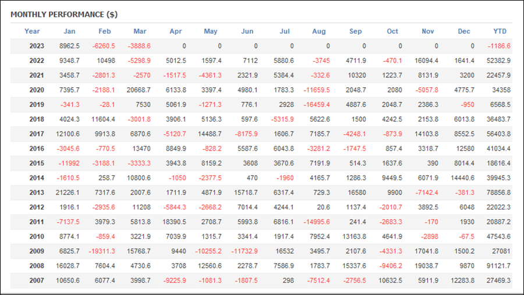The height and width of the screenshot is (295, 524).
Task: Select the 2015 Jan loss -11992
Action: (x=69, y=163)
